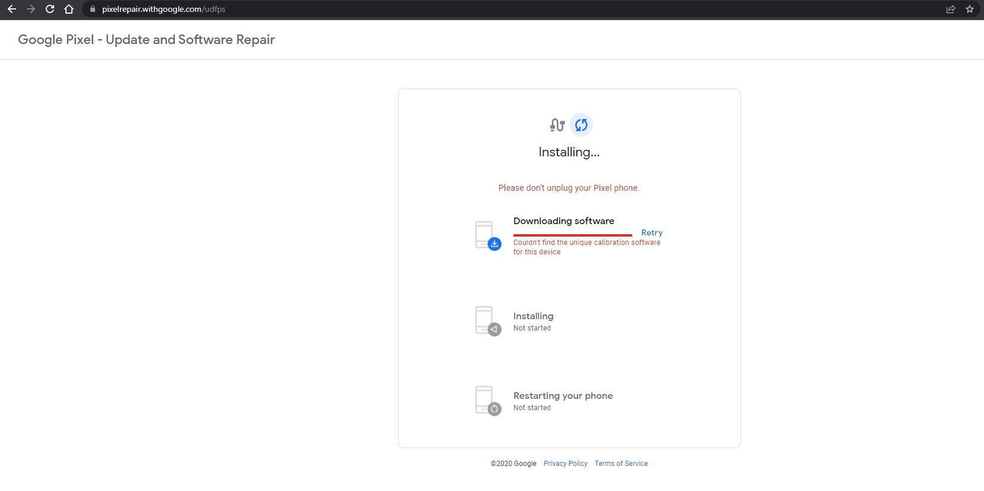984x491 pixels.
Task: Go to the browser home page icon
Action: 69,9
